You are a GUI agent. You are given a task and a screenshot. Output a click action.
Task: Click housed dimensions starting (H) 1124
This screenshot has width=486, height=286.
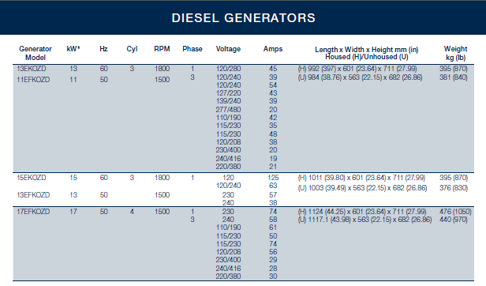coord(362,212)
